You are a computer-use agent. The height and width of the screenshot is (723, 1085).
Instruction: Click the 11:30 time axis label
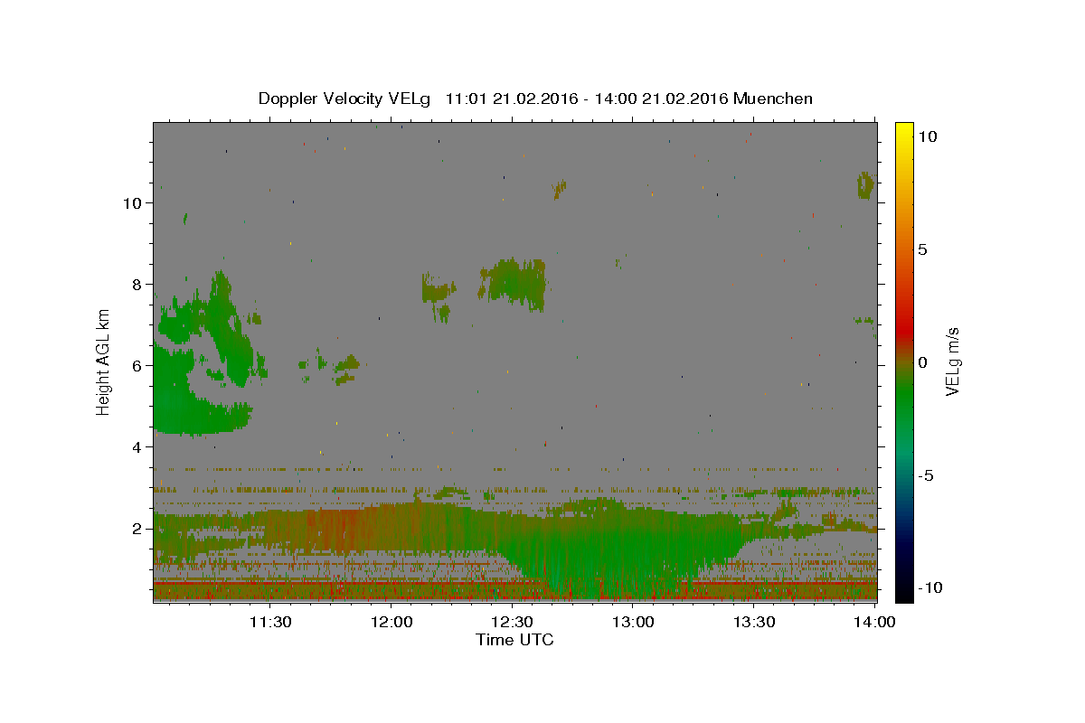pos(269,622)
